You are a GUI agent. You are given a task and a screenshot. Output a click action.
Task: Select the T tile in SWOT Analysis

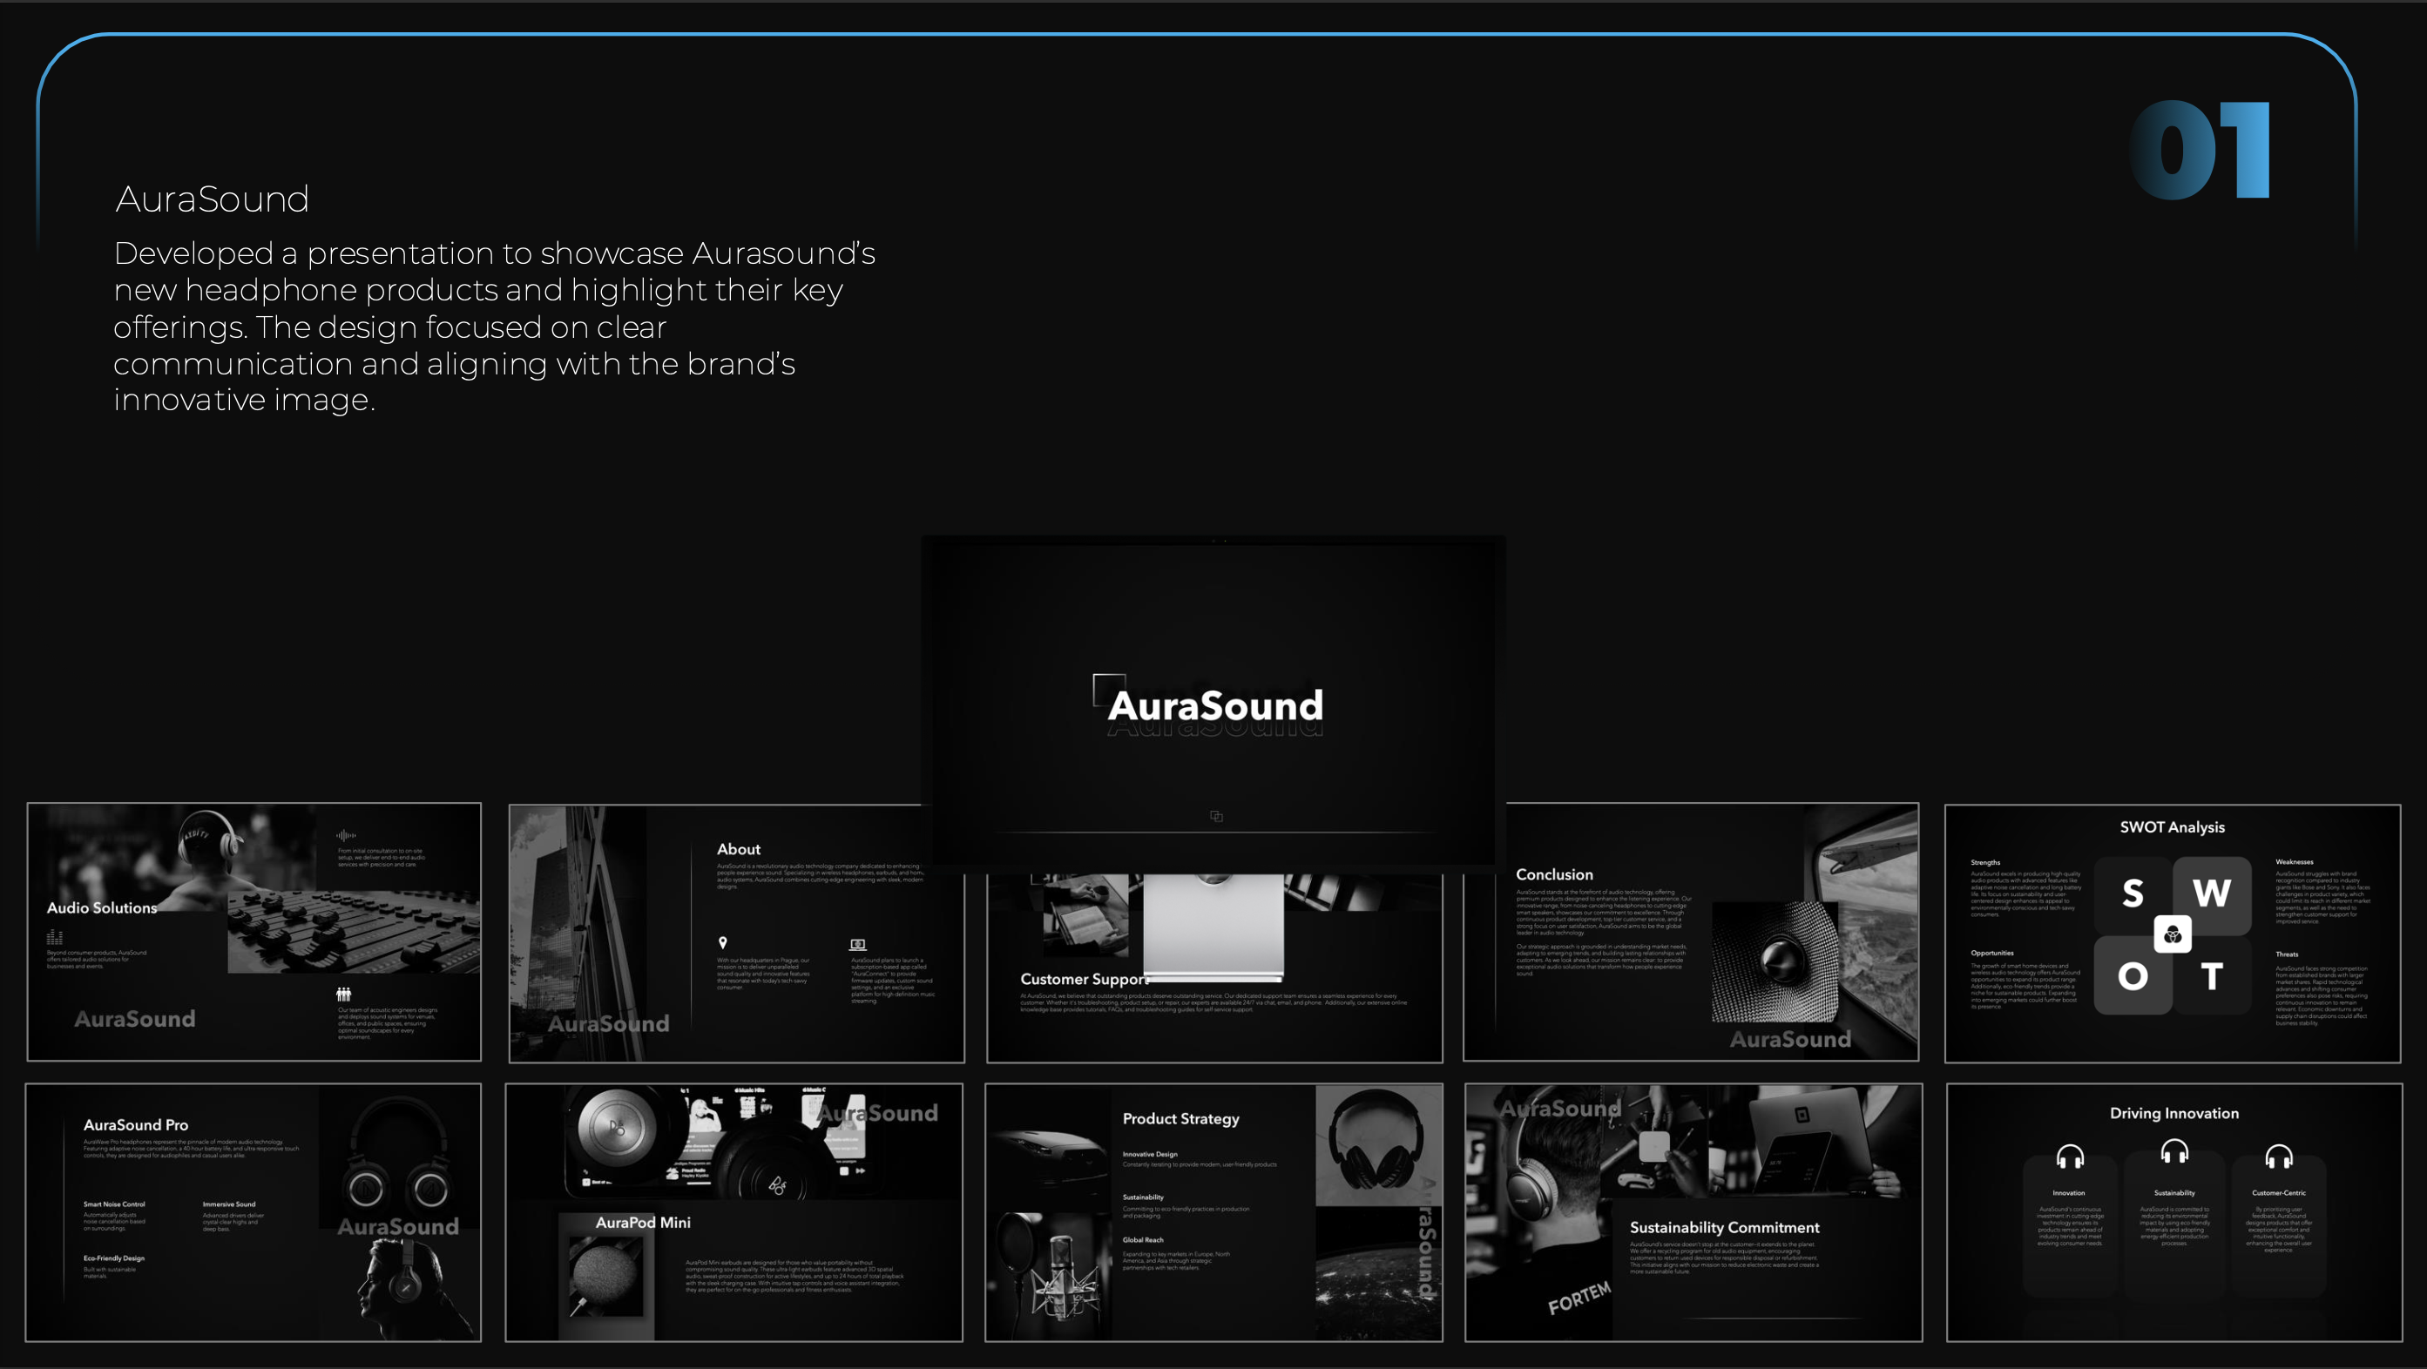coord(2211,976)
